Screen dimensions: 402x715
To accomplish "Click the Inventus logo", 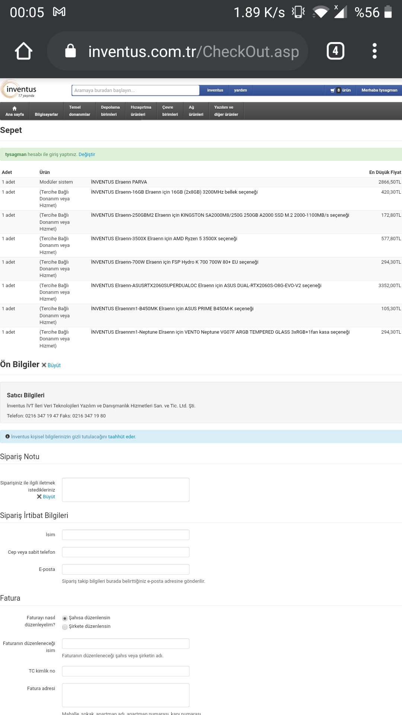I will click(19, 89).
